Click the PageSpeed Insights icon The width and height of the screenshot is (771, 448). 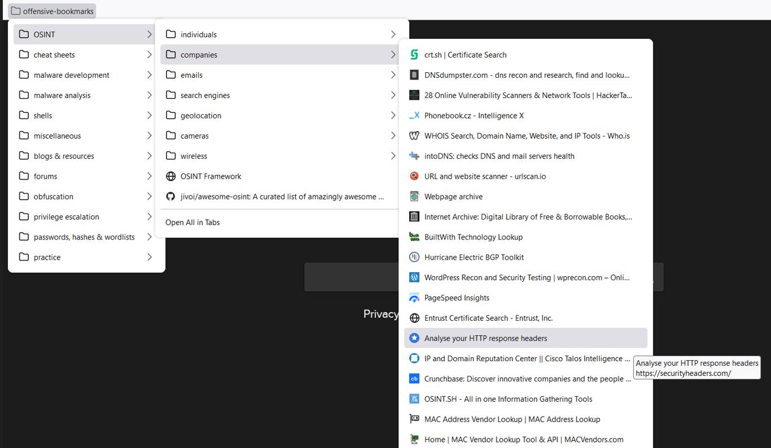click(414, 298)
